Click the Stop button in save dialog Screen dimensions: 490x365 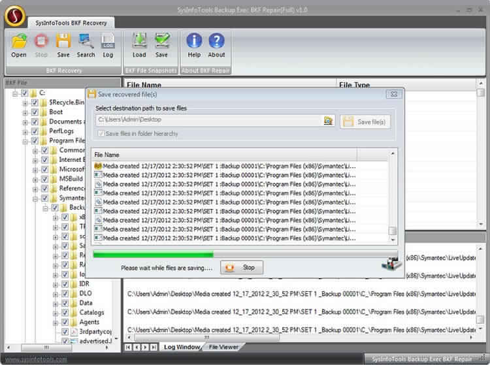(242, 268)
